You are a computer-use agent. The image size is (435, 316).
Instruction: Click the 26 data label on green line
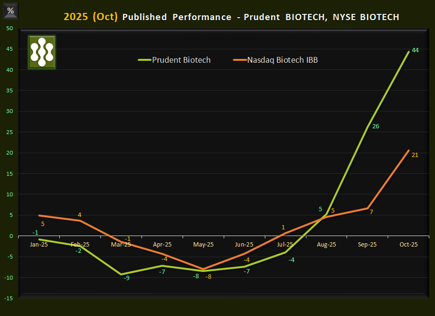(376, 126)
